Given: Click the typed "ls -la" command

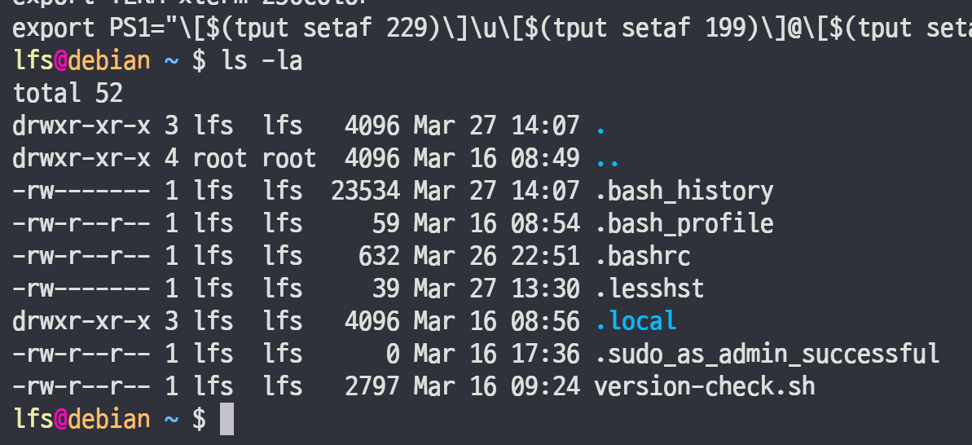Looking at the screenshot, I should point(262,61).
